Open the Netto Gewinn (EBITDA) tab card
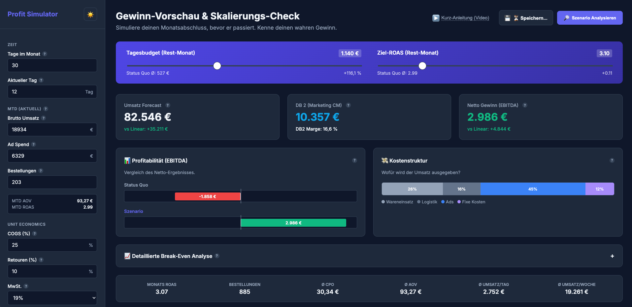 [540, 117]
